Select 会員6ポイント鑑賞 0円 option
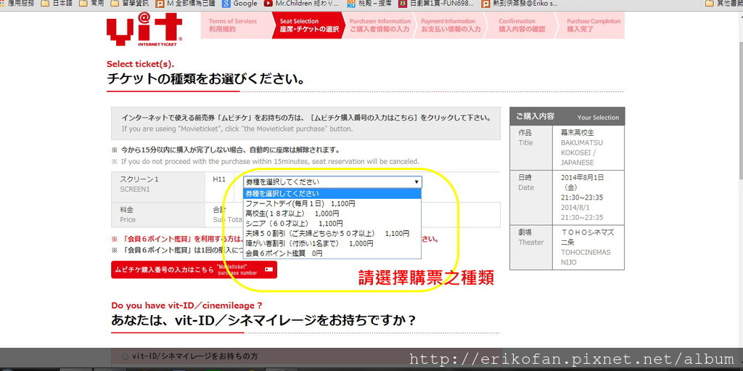 pos(332,253)
